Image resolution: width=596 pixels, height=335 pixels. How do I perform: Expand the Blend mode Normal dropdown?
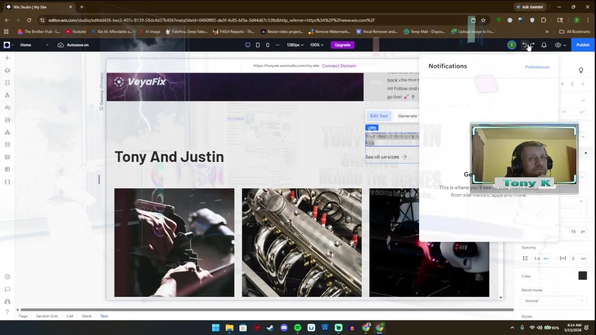(x=554, y=301)
